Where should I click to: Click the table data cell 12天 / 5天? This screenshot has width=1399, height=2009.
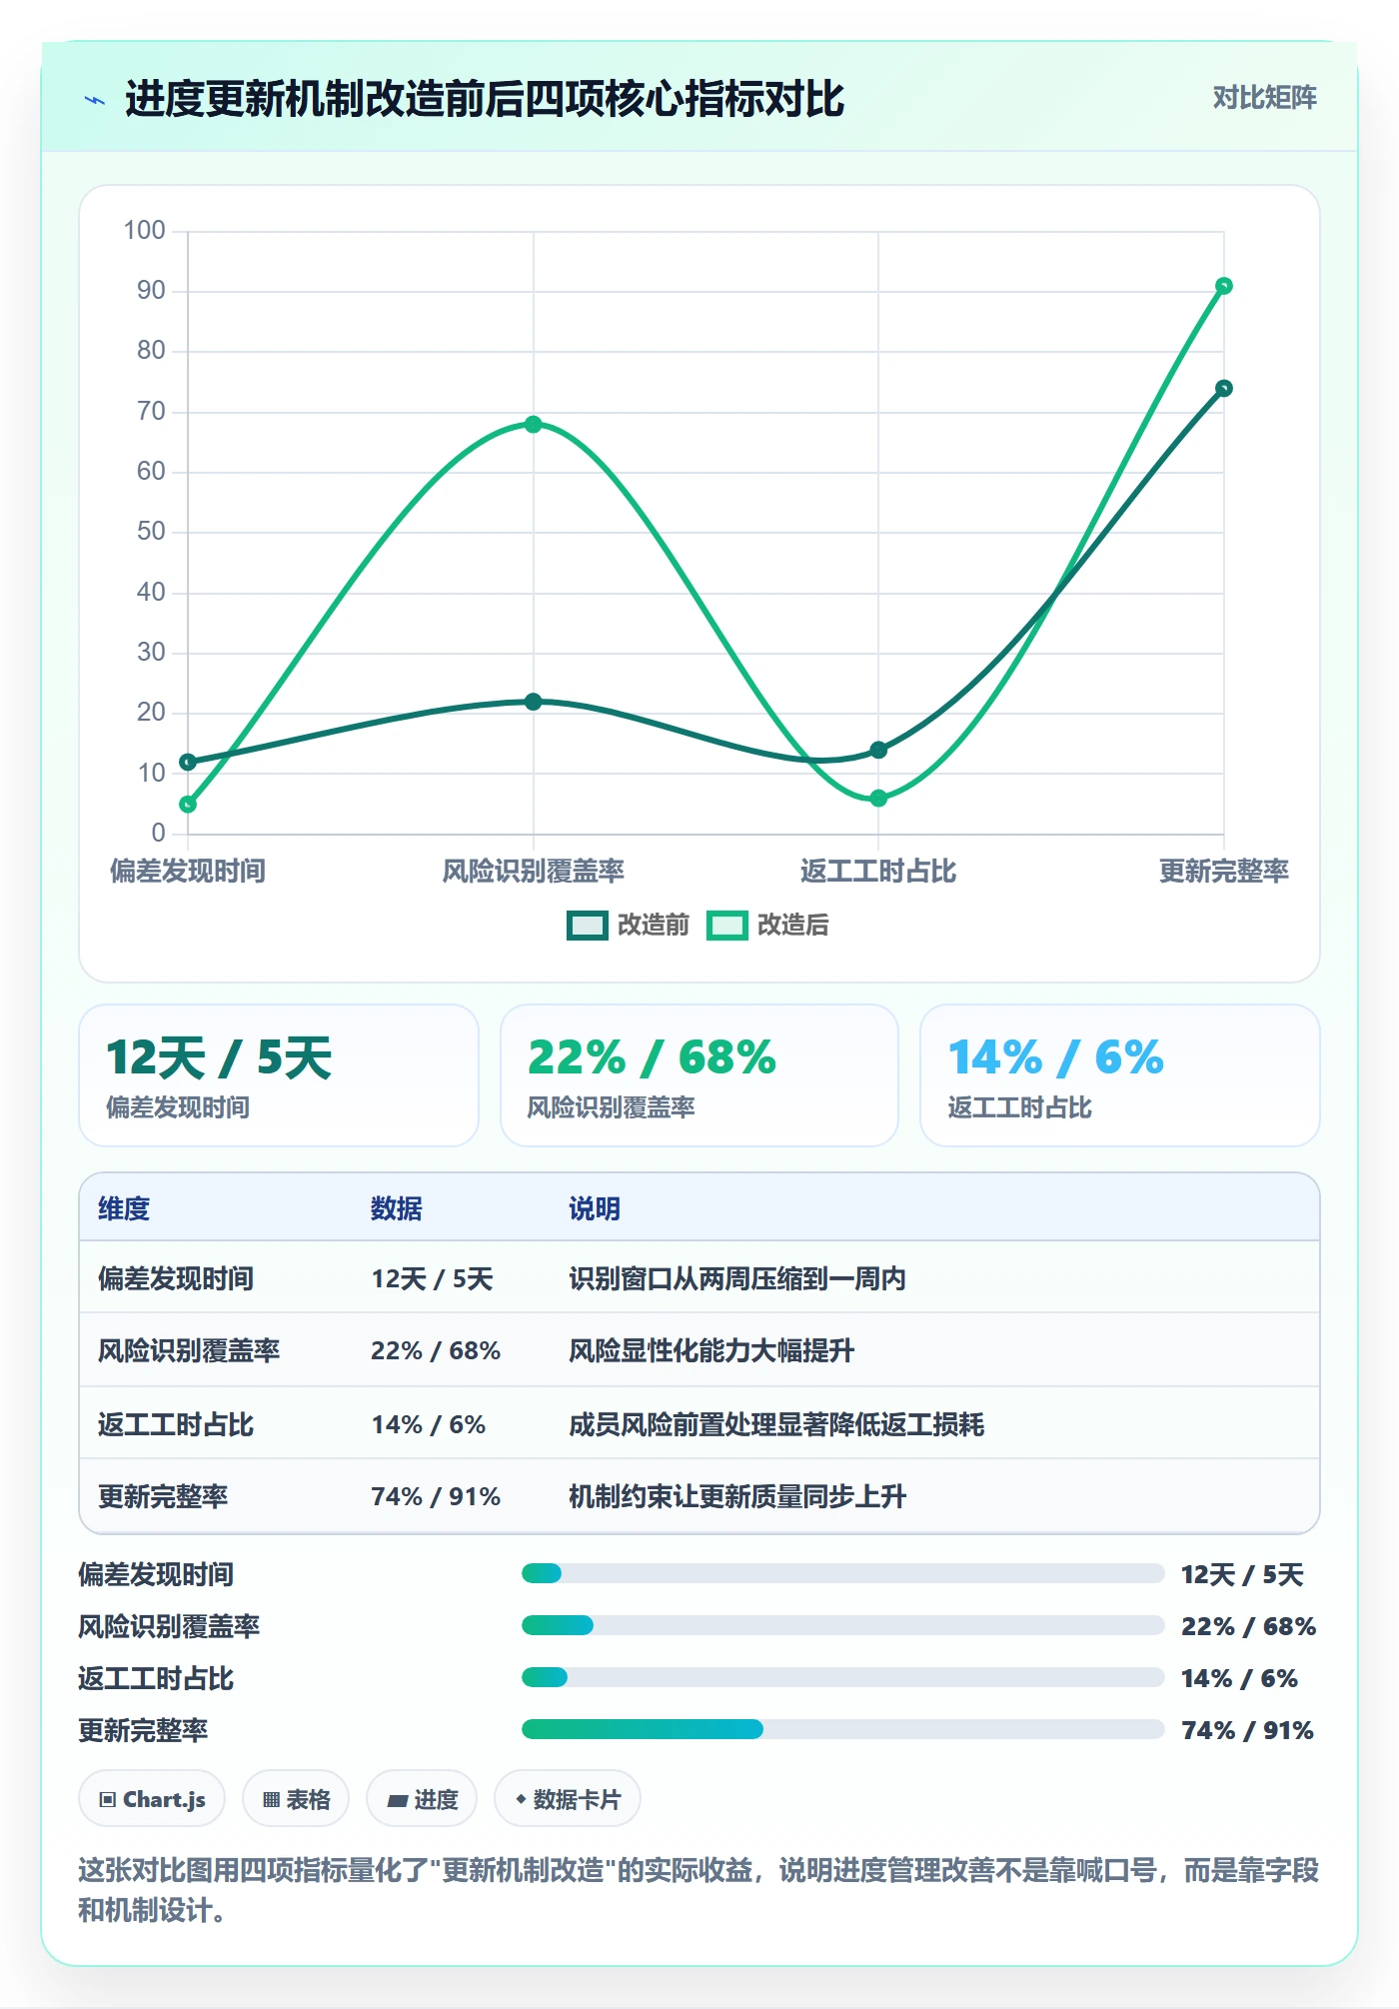tap(432, 1278)
